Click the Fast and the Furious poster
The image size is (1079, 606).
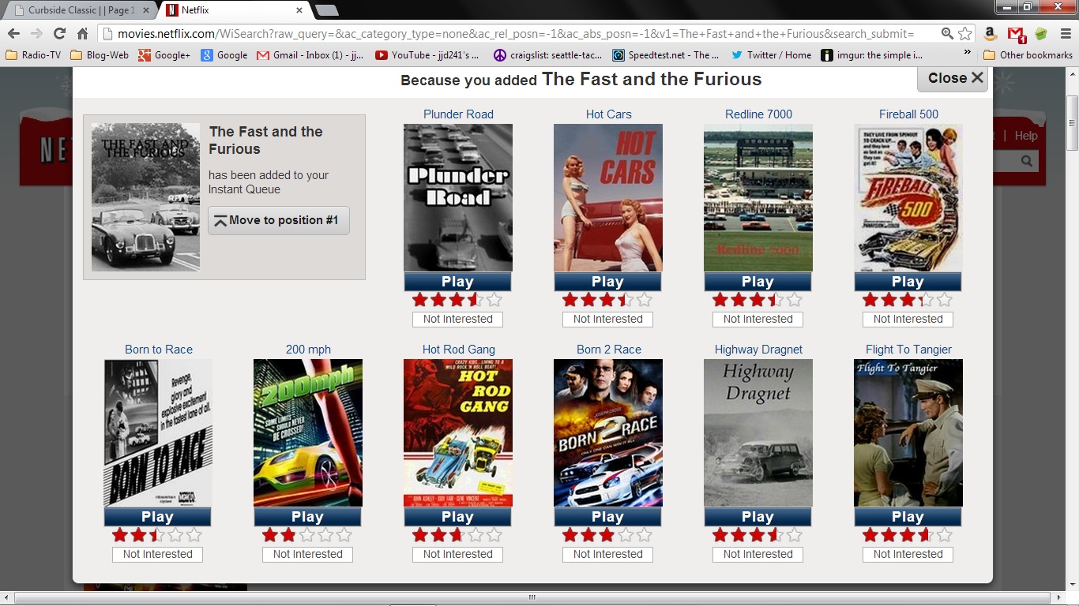(x=145, y=197)
